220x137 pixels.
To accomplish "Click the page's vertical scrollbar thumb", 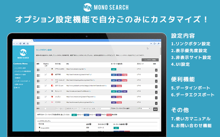I will tap(161, 50).
